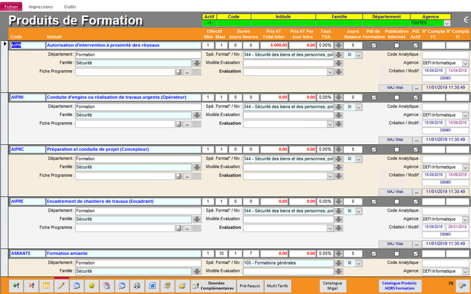This screenshot has height=294, width=471.
Task: Open the Evaluation dropdown for AIPR
Action: click(x=330, y=72)
